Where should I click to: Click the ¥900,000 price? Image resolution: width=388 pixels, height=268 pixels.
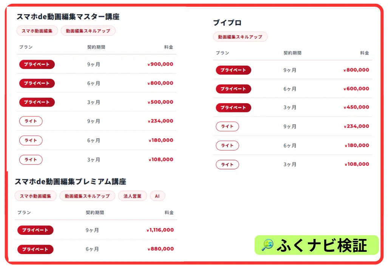160,64
